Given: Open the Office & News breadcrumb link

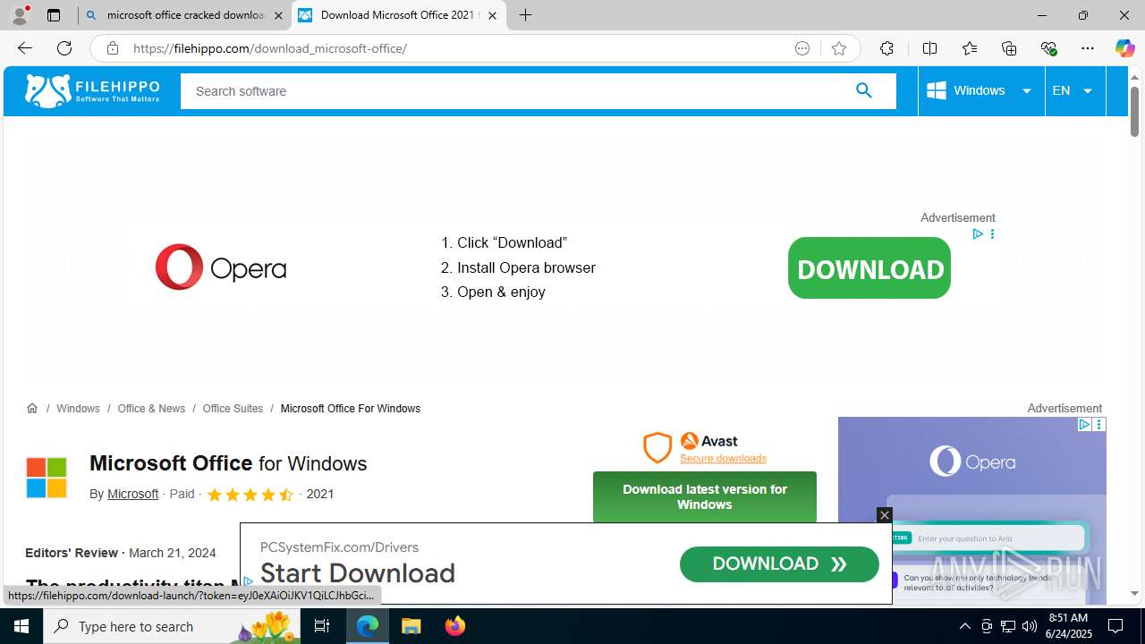Looking at the screenshot, I should tap(151, 408).
